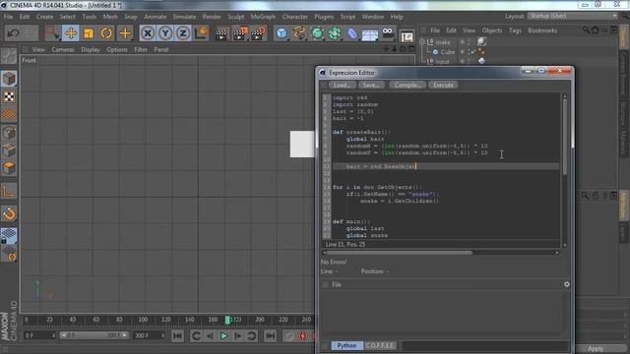The image size is (630, 354).
Task: Activate the Scale tool
Action: tap(89, 32)
